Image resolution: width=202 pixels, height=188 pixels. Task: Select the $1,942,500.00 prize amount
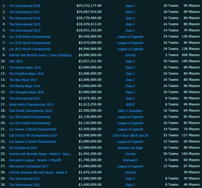point(90,154)
